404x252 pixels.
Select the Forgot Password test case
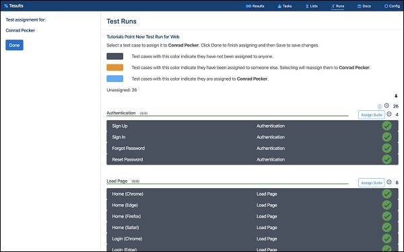[252, 148]
